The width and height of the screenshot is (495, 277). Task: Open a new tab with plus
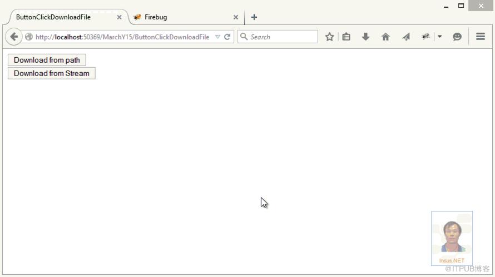[x=254, y=17]
